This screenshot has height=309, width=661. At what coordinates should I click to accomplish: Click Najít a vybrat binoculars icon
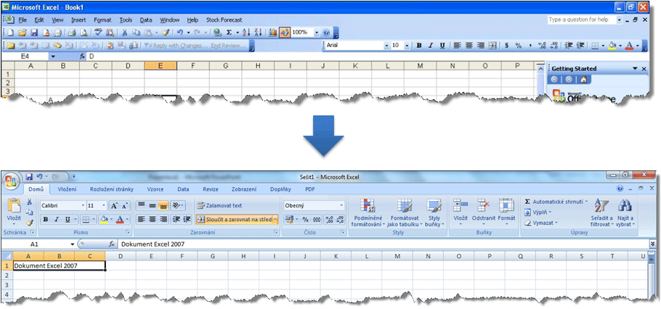tap(625, 212)
